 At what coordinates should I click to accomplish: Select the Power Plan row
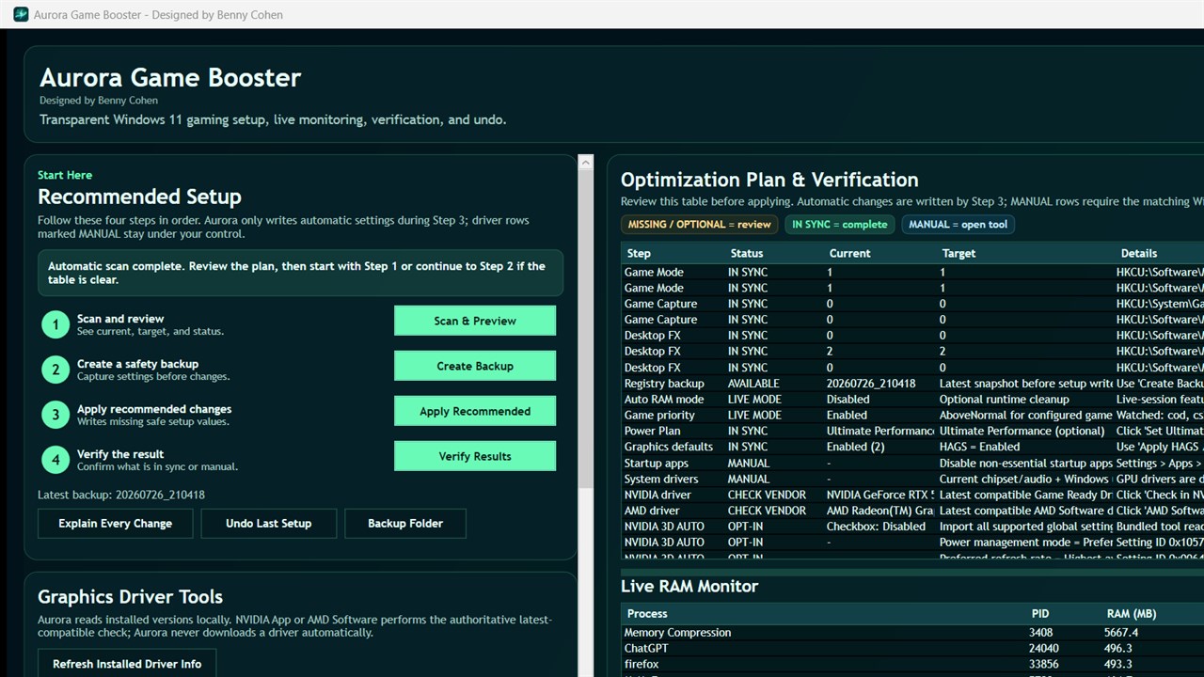tap(912, 432)
